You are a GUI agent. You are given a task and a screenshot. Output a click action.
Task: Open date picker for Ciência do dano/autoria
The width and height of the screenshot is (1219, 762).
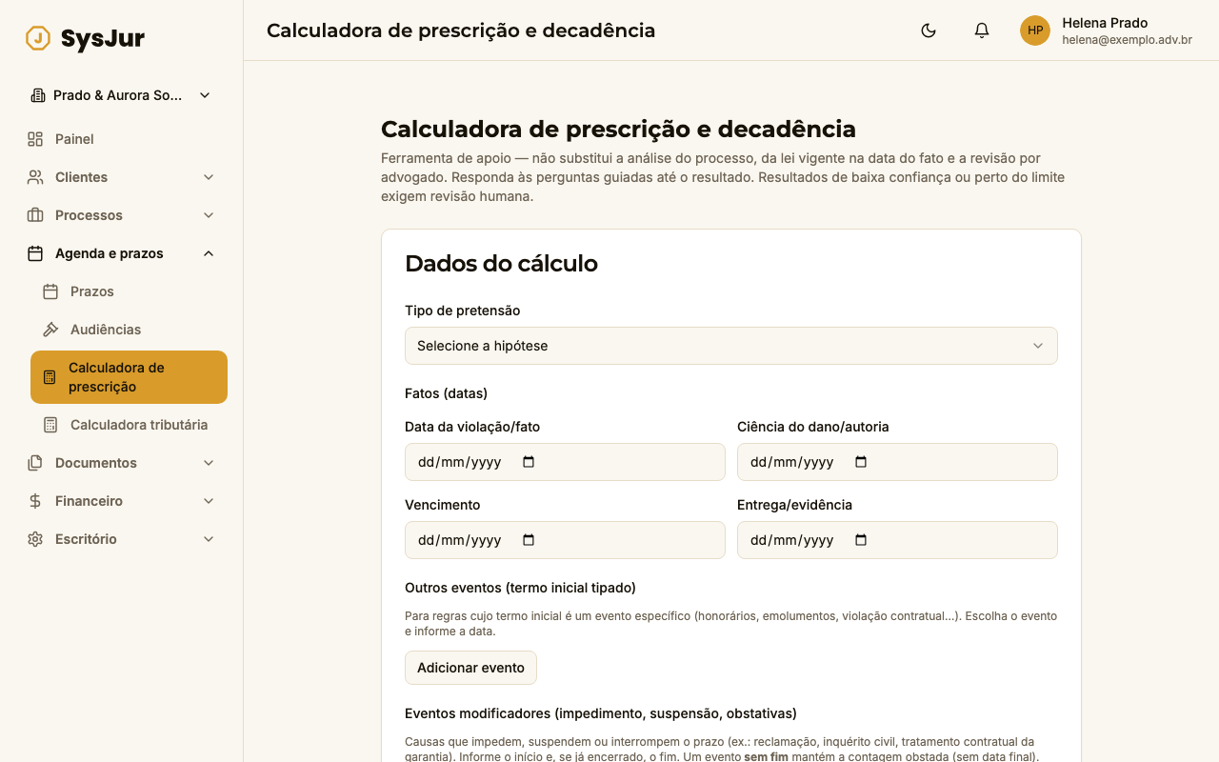coord(861,462)
